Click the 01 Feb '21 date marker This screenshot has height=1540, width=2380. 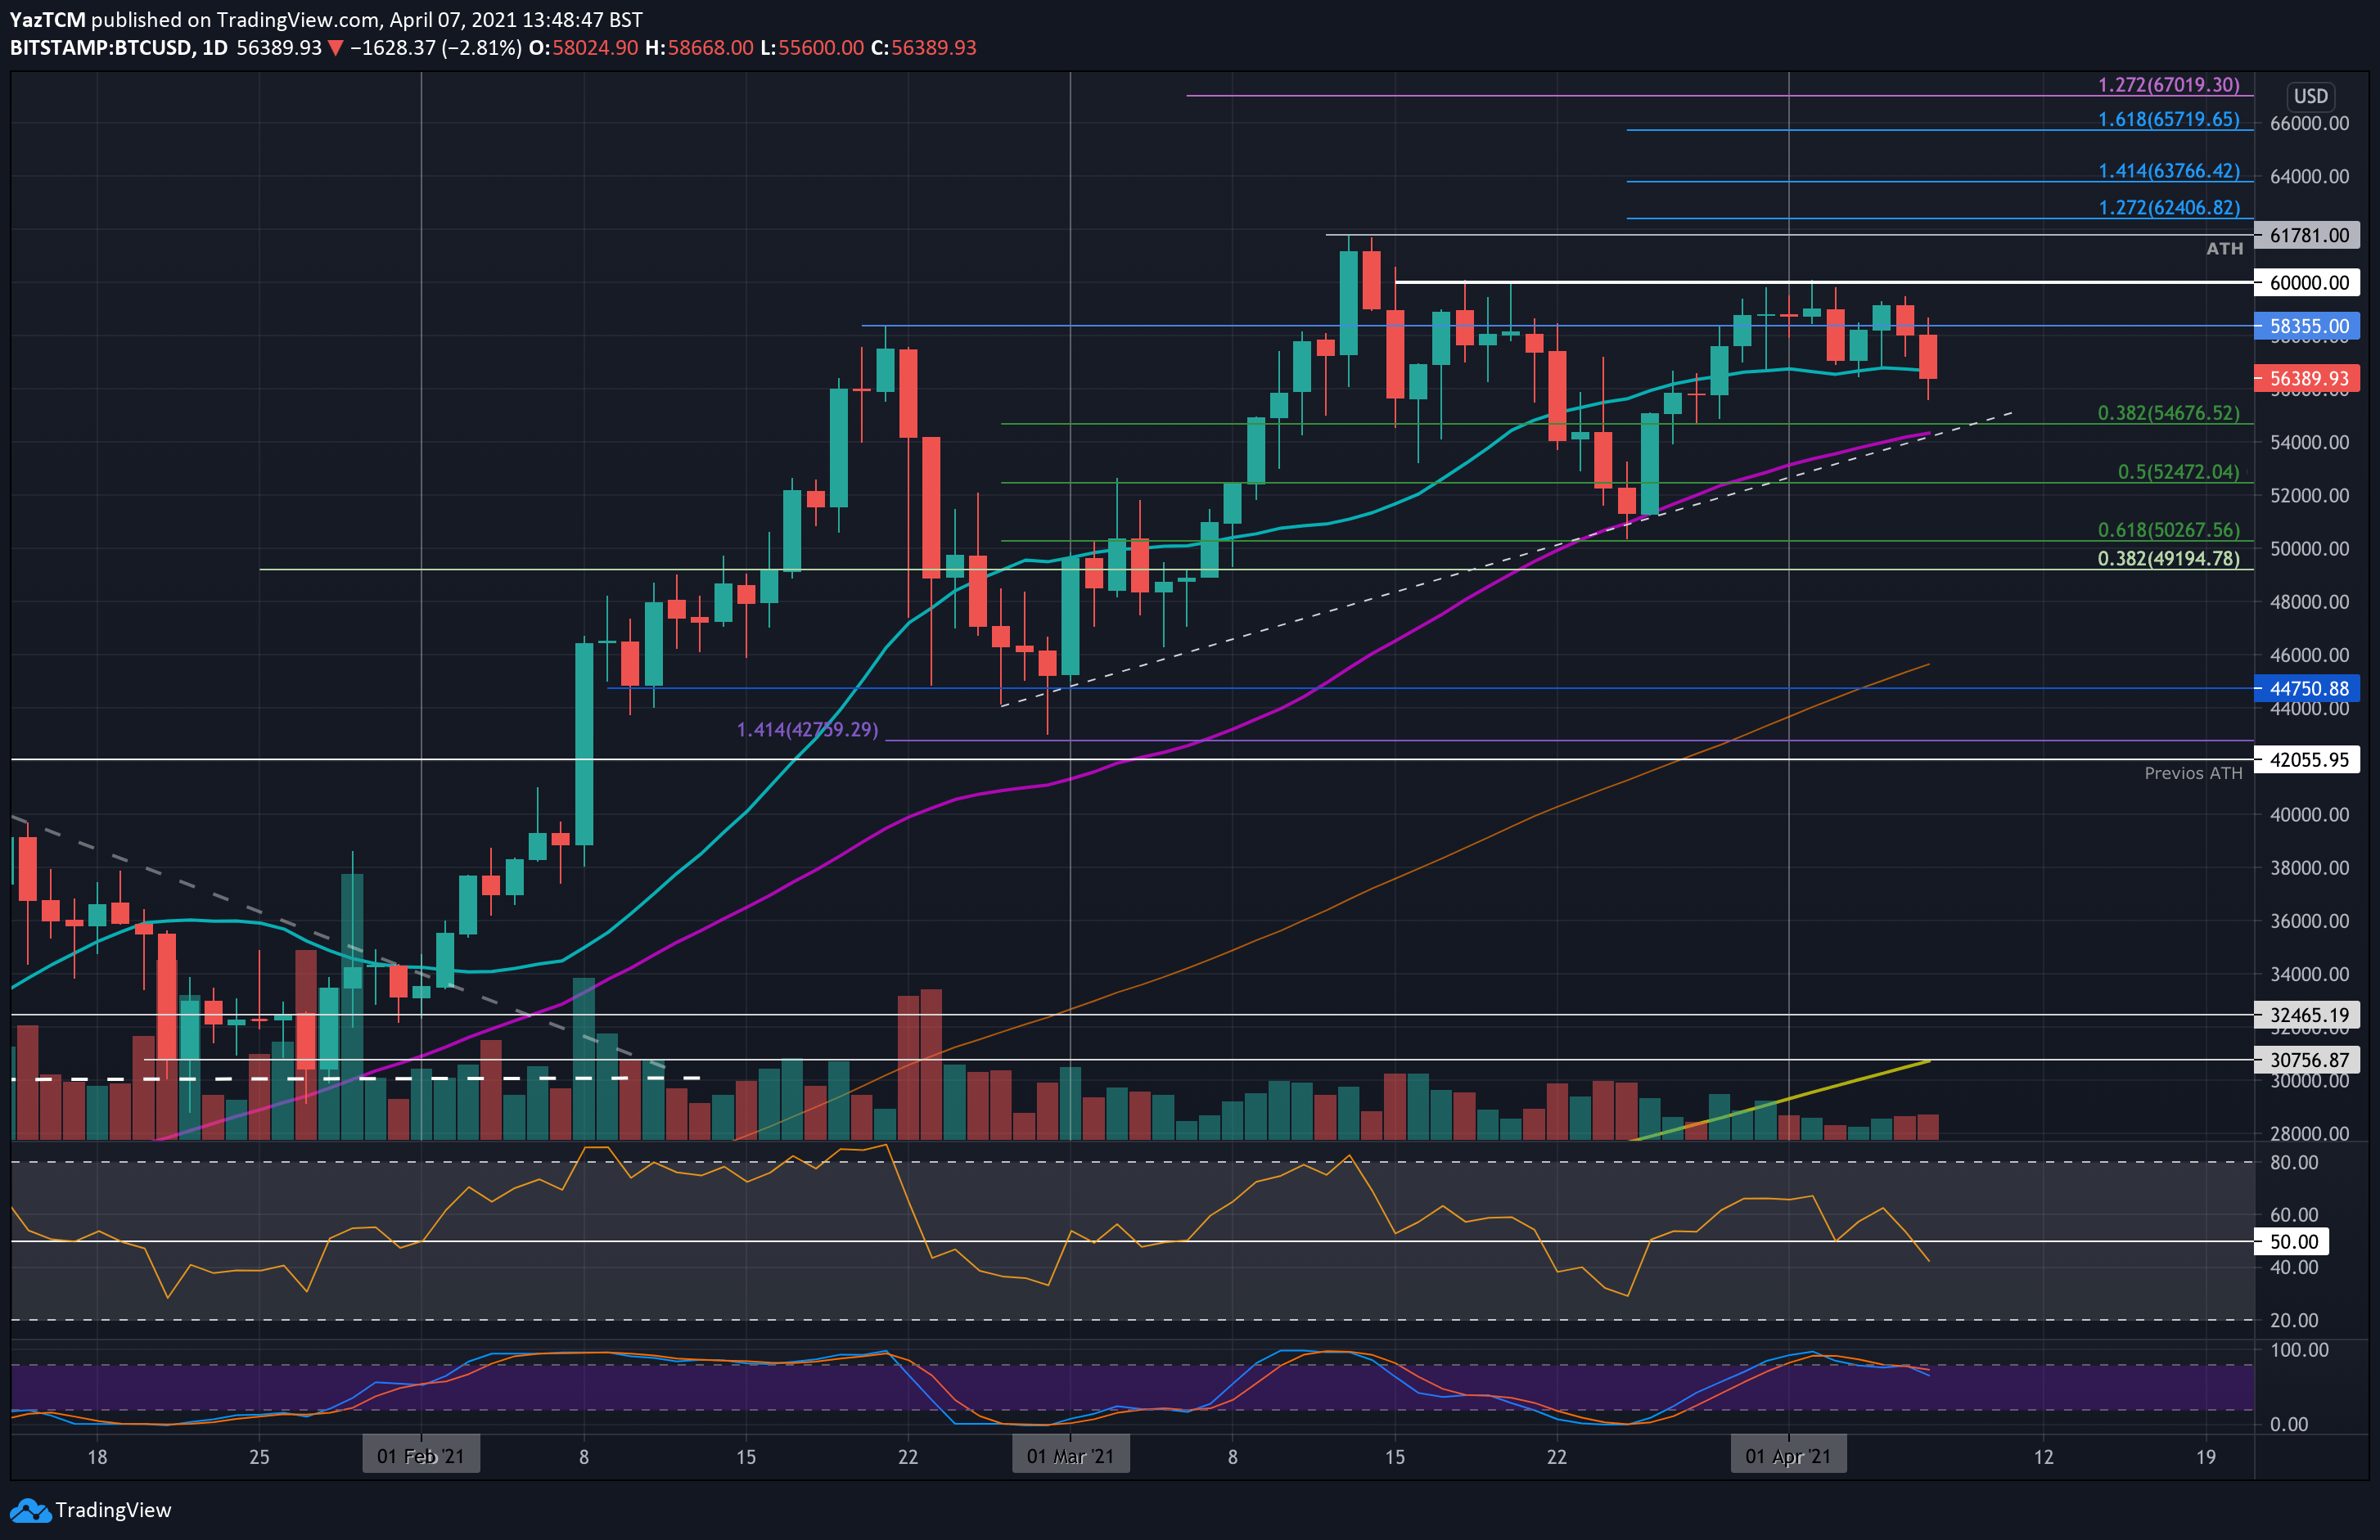point(420,1456)
